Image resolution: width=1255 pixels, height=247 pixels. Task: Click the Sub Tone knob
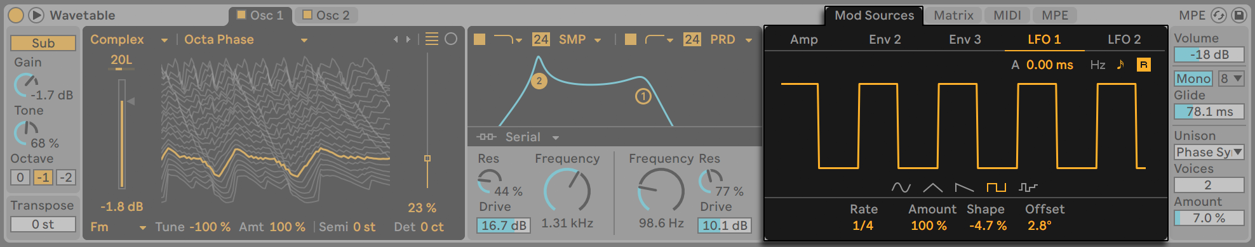(x=27, y=134)
